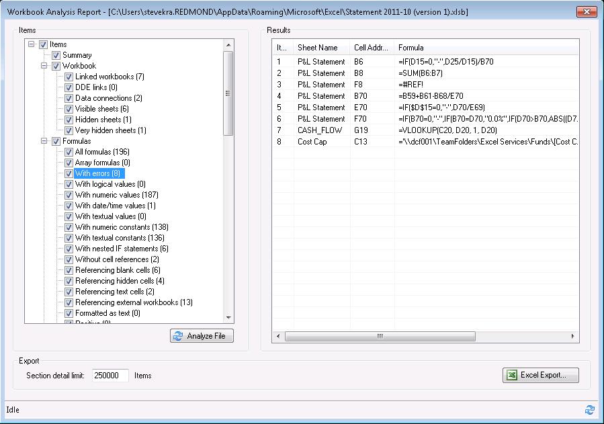This screenshot has width=604, height=424.
Task: Select the CASH_FLOW sheet row
Action: 425,130
